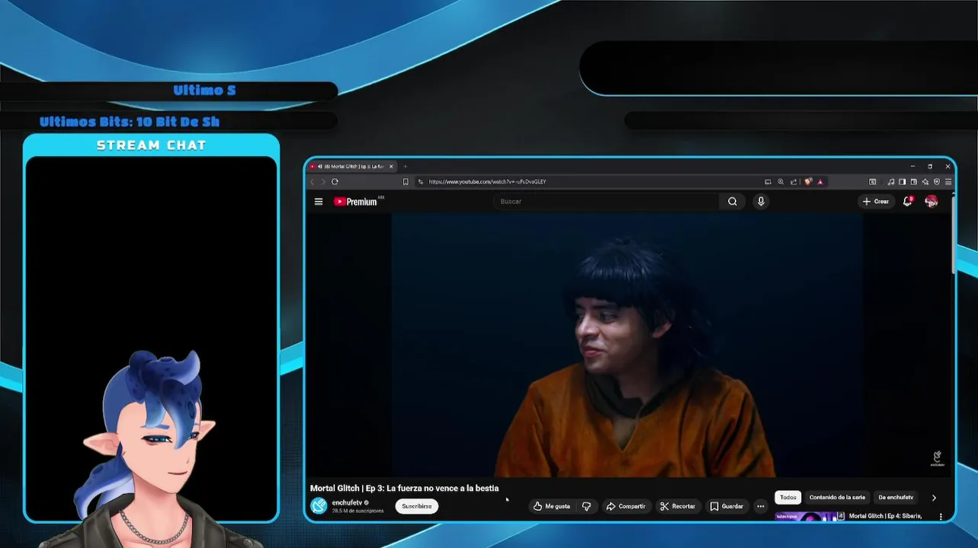Image resolution: width=978 pixels, height=548 pixels.
Task: Click the Crear create button
Action: pos(876,202)
